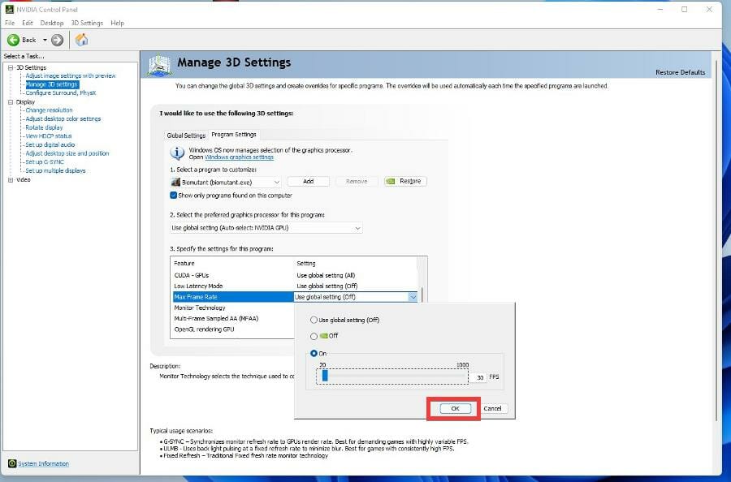Viewport: 731px width, 482px height.
Task: Open the 3D Settings menu
Action: (87, 23)
